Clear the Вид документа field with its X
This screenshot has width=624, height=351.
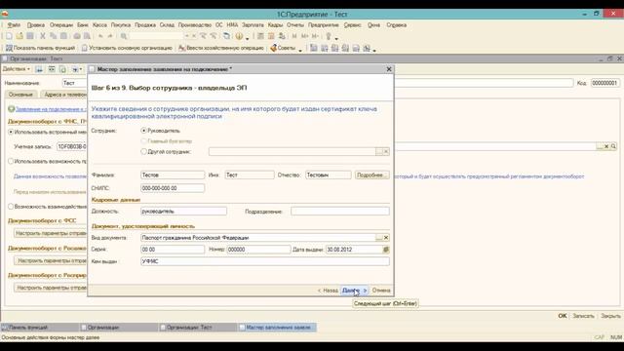pos(386,238)
